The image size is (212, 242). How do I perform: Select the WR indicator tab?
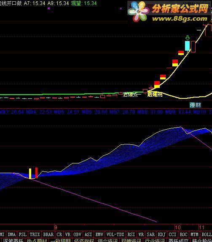[x=141, y=234]
